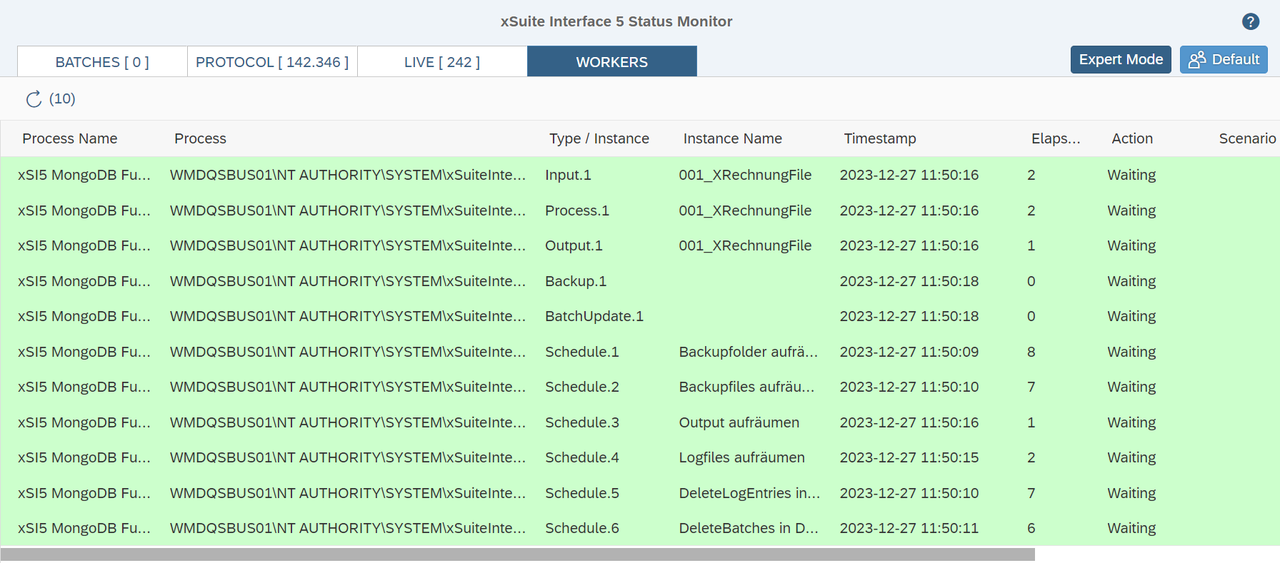Switch to the LIVE tab
Viewport: 1280px width, 563px height.
pyautogui.click(x=442, y=62)
